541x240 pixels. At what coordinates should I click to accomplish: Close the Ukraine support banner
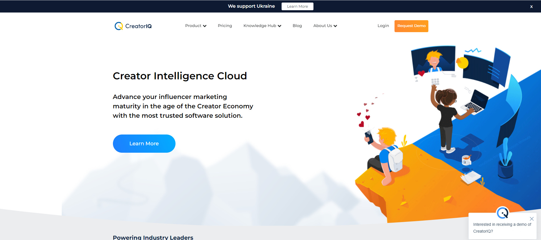(x=531, y=7)
